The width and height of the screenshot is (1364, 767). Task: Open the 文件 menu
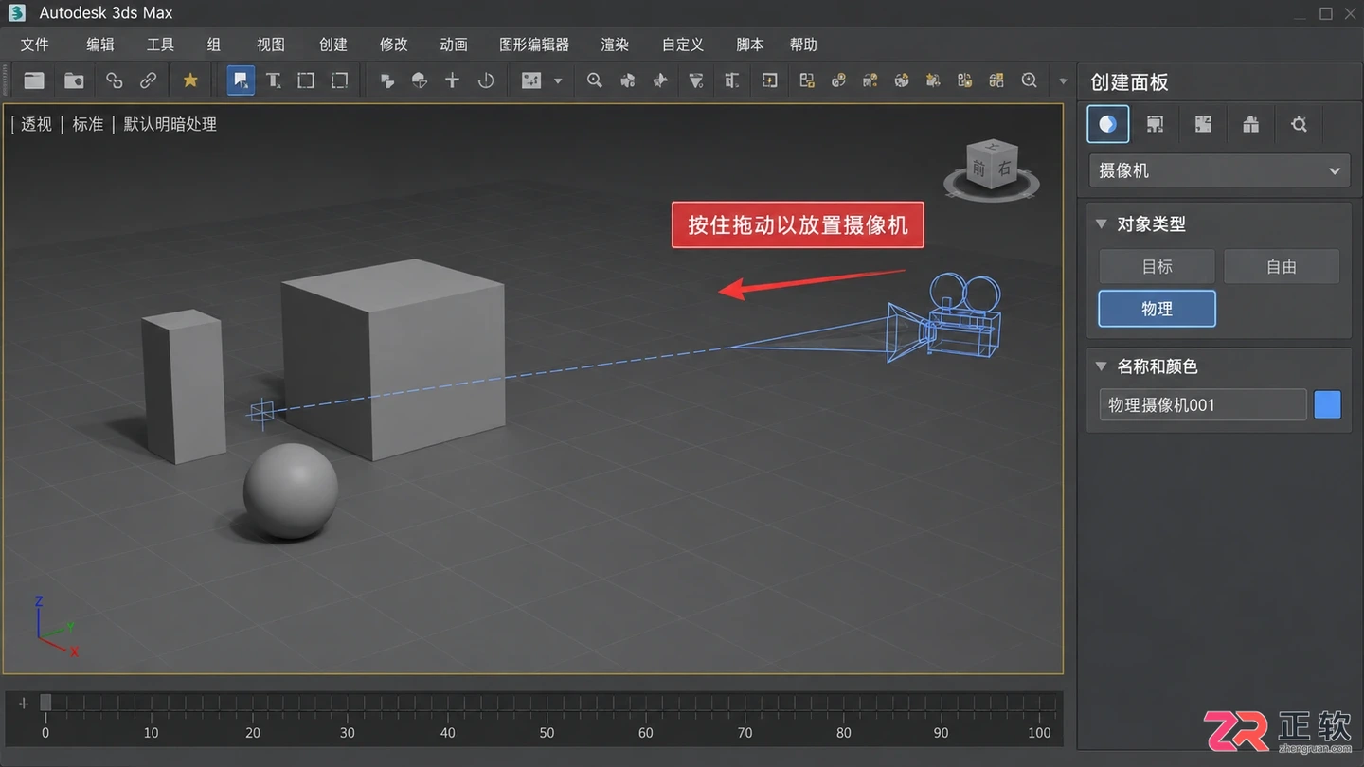35,45
